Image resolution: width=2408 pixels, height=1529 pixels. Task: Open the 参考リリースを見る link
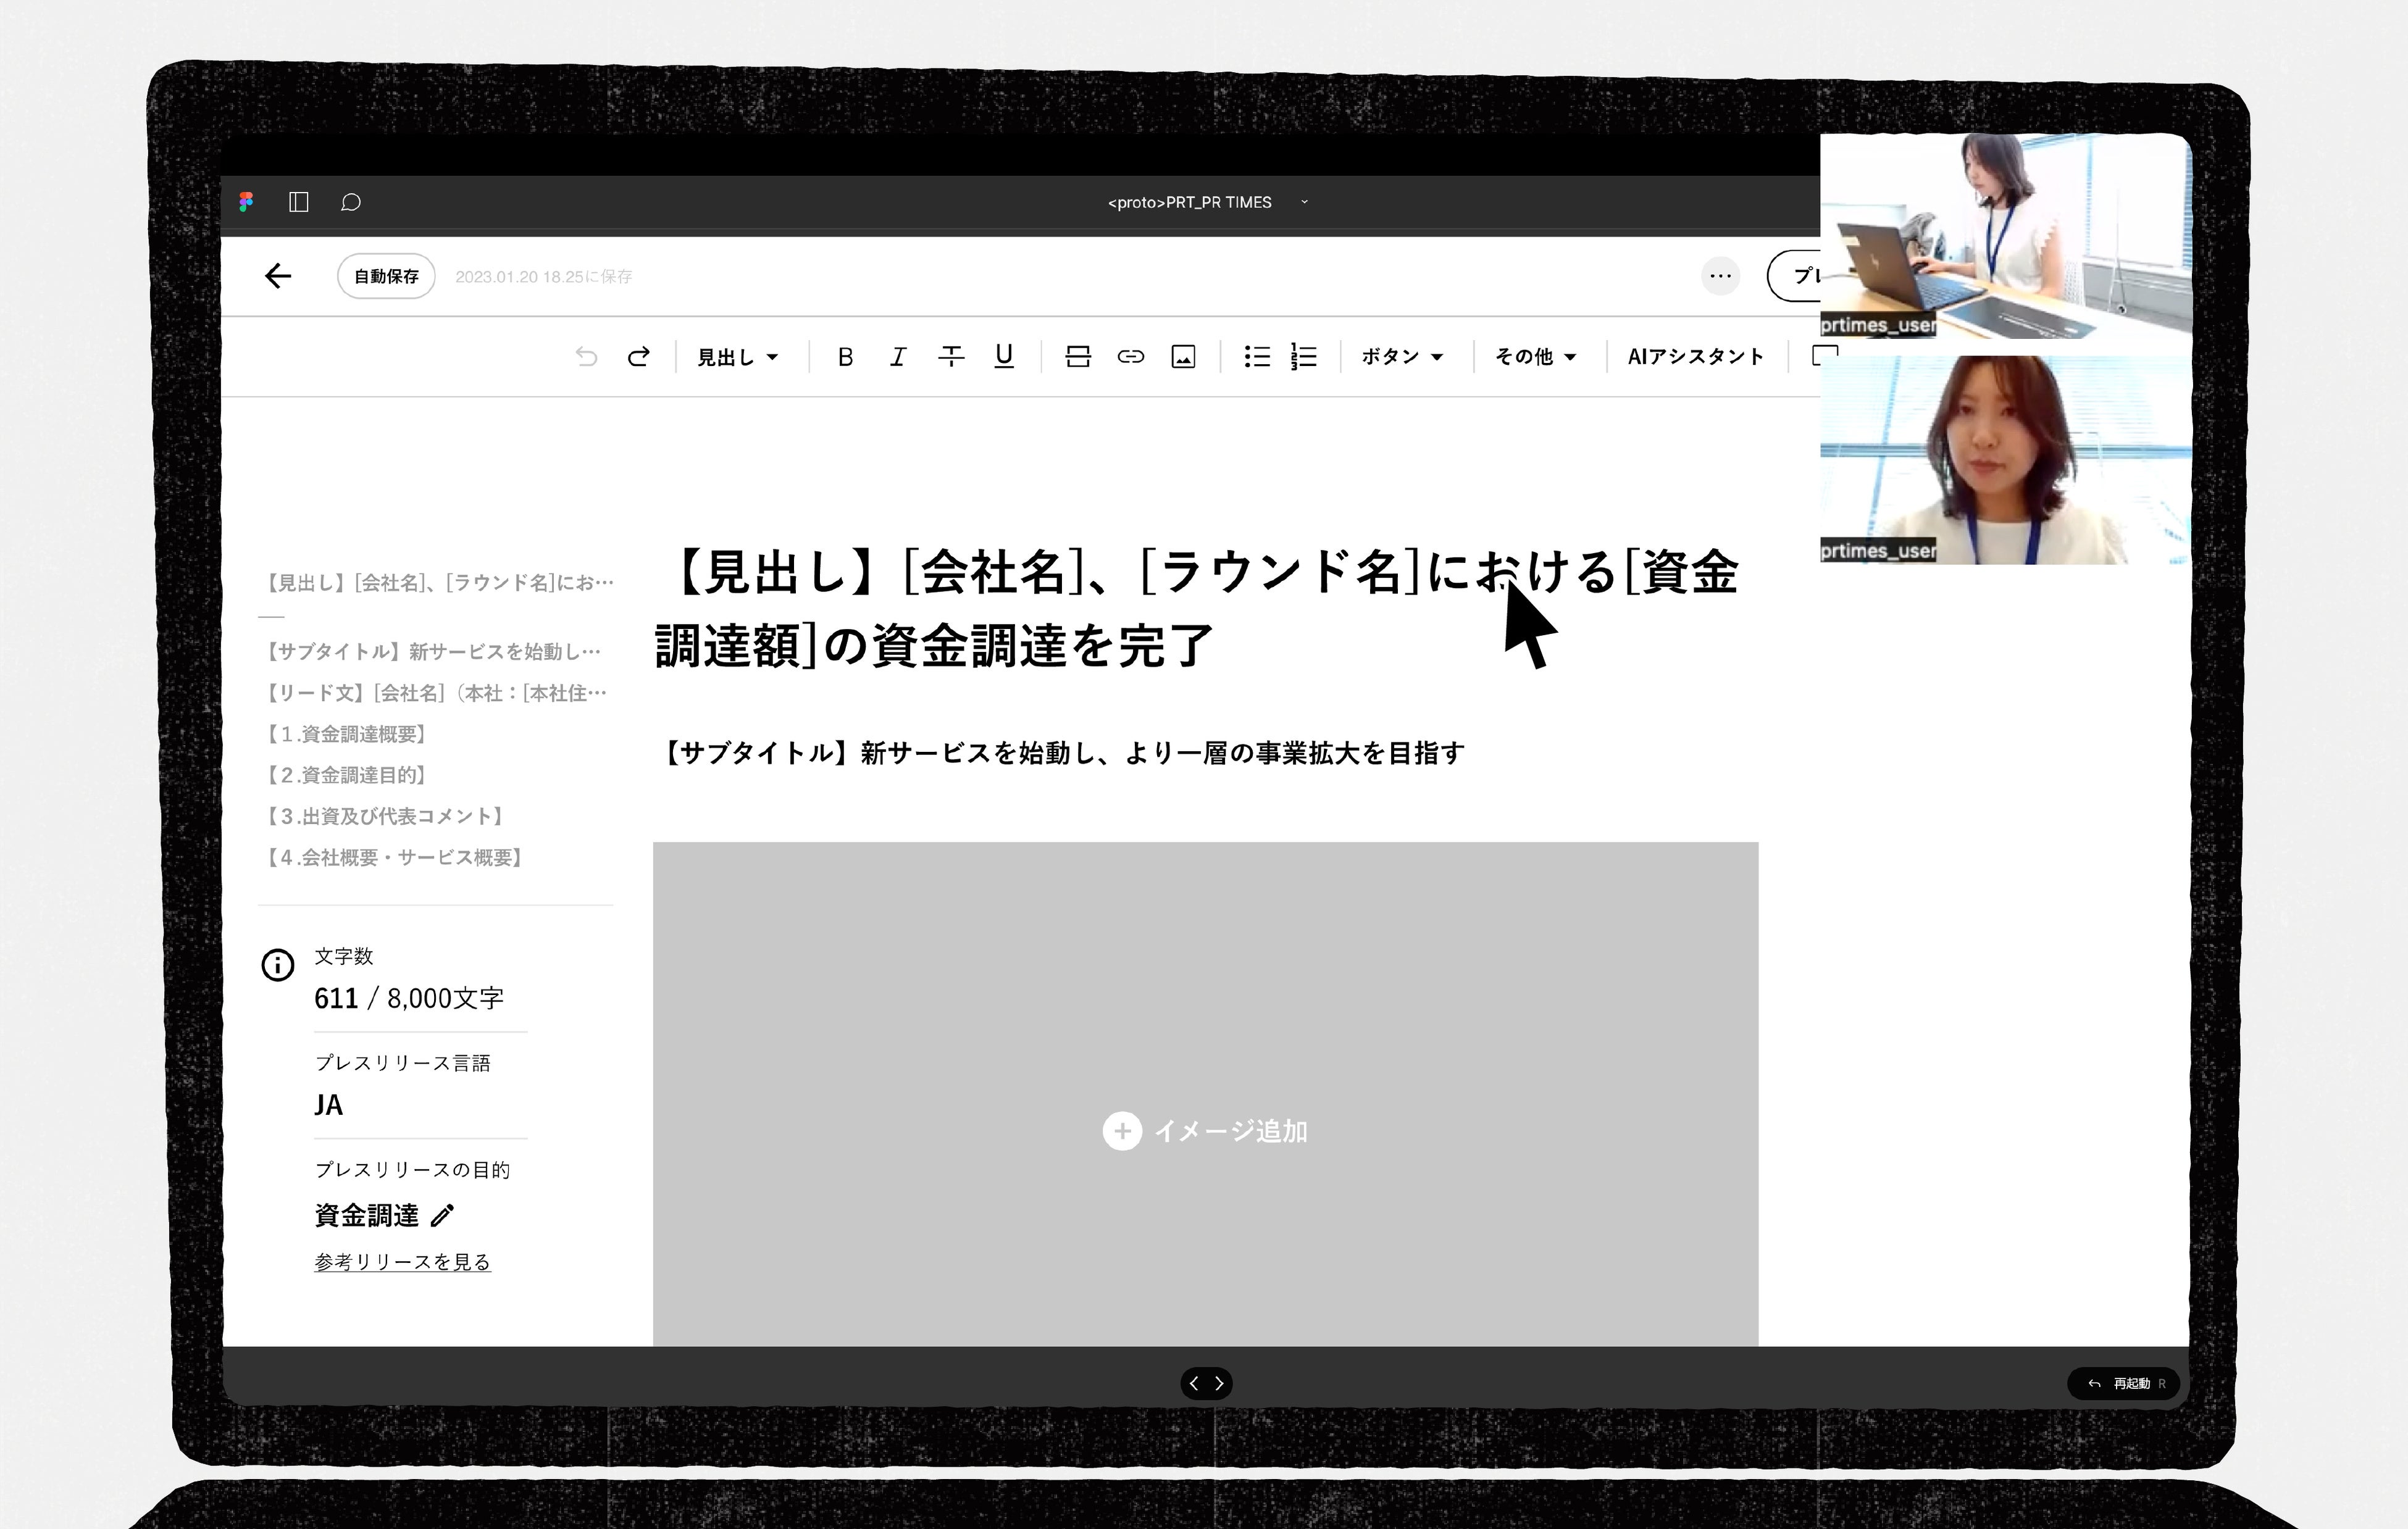pyautogui.click(x=402, y=1262)
